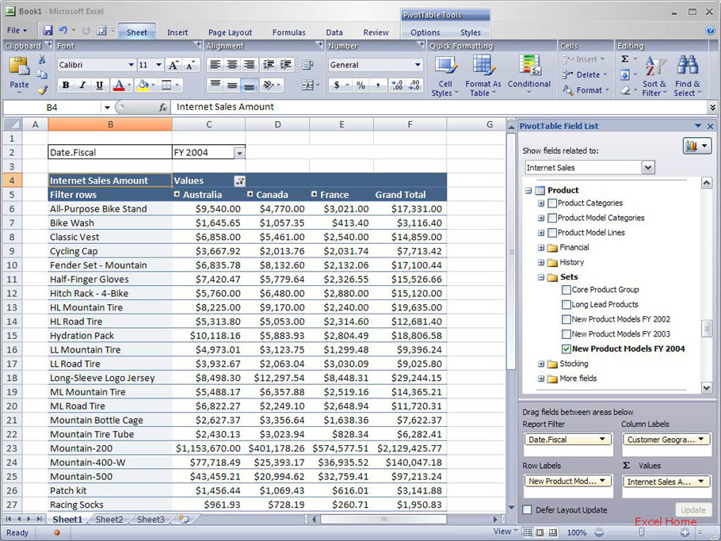Check New Product Models FY 2002
The width and height of the screenshot is (721, 541).
(566, 319)
